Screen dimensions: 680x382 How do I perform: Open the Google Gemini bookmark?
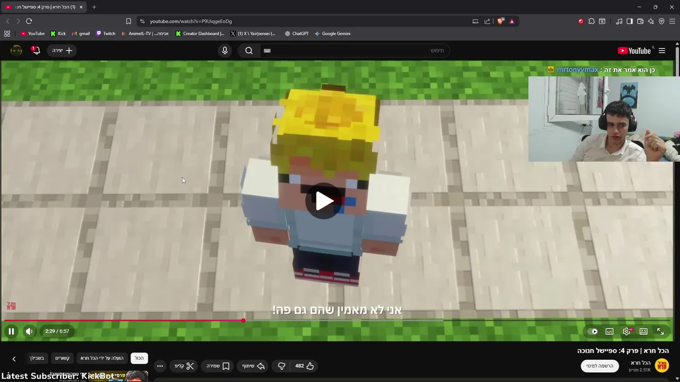[333, 33]
